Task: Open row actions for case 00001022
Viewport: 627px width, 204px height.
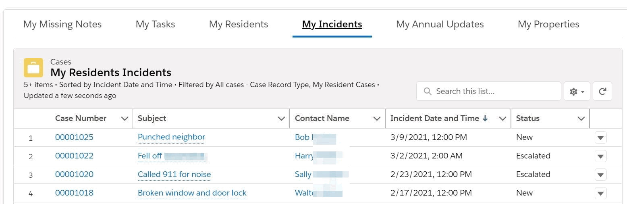Action: click(x=600, y=156)
